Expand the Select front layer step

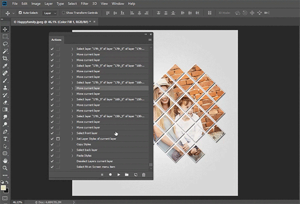tap(72, 133)
